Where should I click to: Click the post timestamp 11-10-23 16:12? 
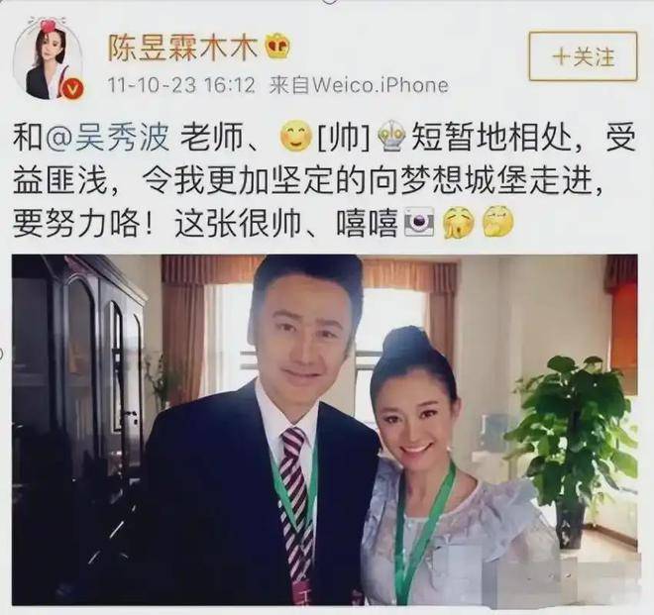[x=181, y=85]
